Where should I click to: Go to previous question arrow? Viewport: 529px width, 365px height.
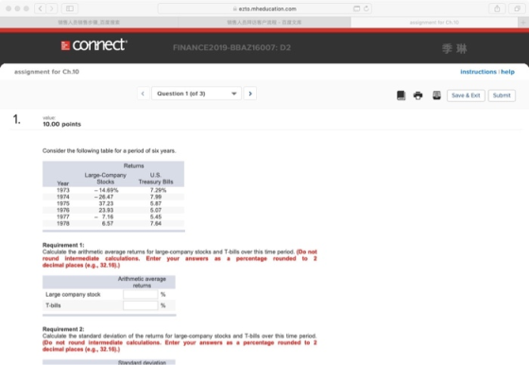click(x=143, y=94)
